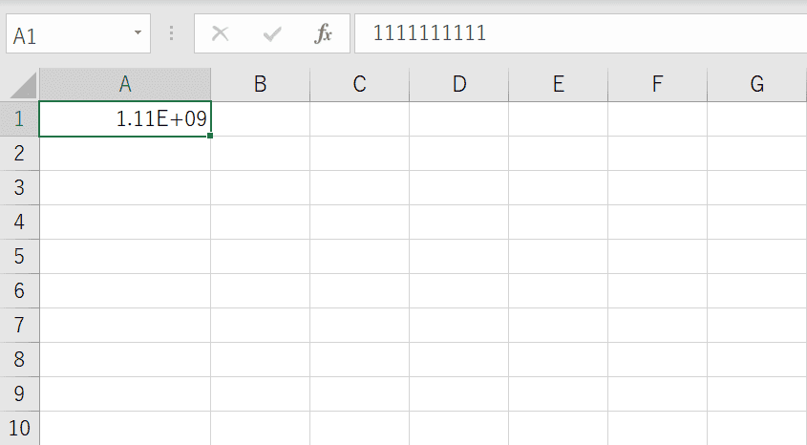The image size is (807, 445).
Task: Open the Name Box dropdown arrow
Action: tap(138, 32)
